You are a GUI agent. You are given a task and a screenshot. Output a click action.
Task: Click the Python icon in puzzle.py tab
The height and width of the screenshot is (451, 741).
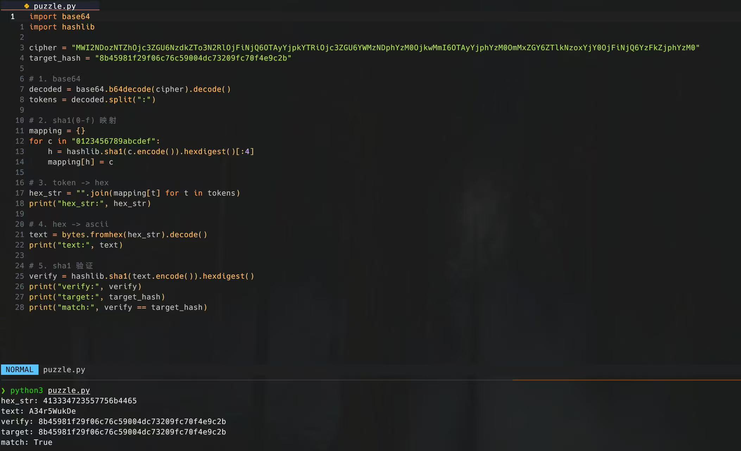[x=27, y=6]
